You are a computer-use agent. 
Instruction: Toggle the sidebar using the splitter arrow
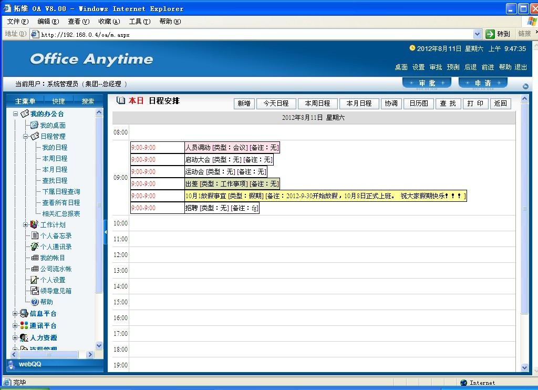tap(106, 231)
